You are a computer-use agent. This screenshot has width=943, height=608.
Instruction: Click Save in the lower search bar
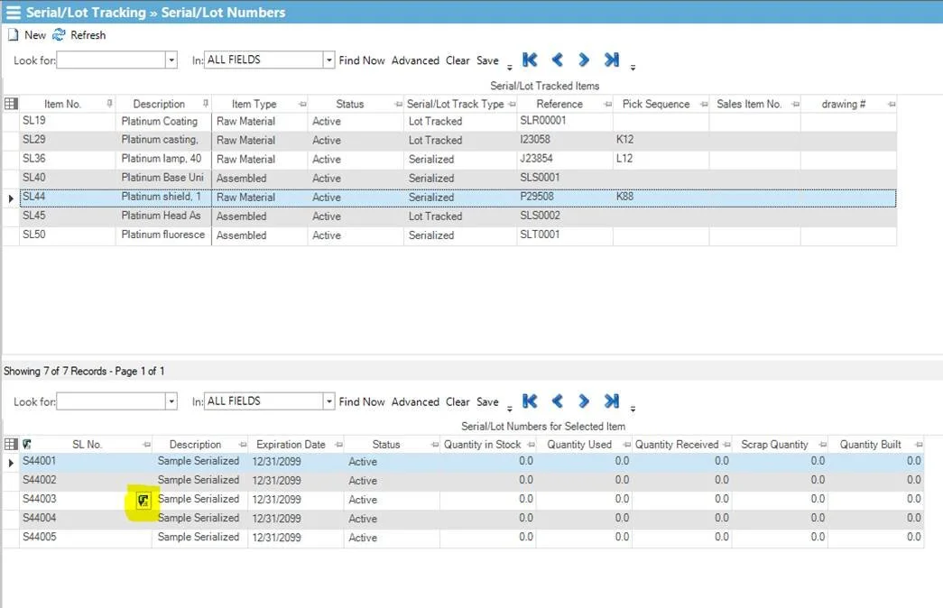[487, 401]
